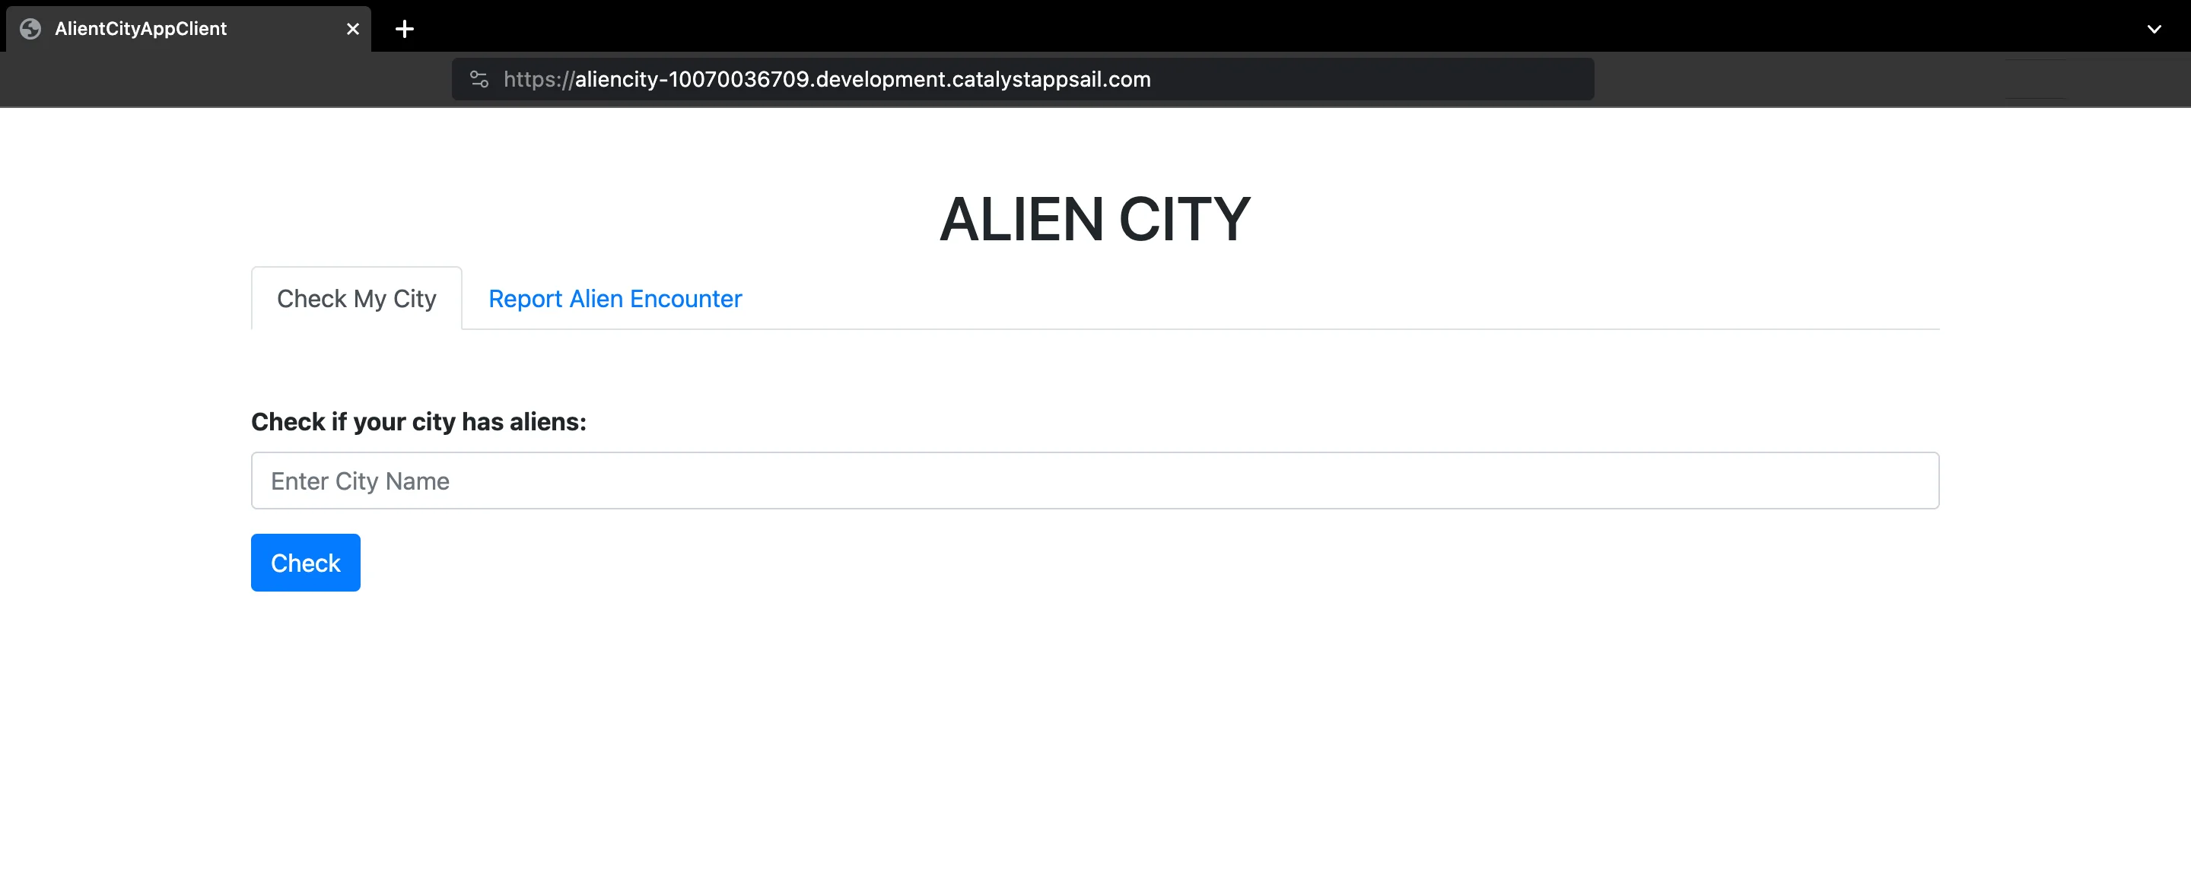2191x882 pixels.
Task: Click the 'Check if your city has aliens' label
Action: 418,422
